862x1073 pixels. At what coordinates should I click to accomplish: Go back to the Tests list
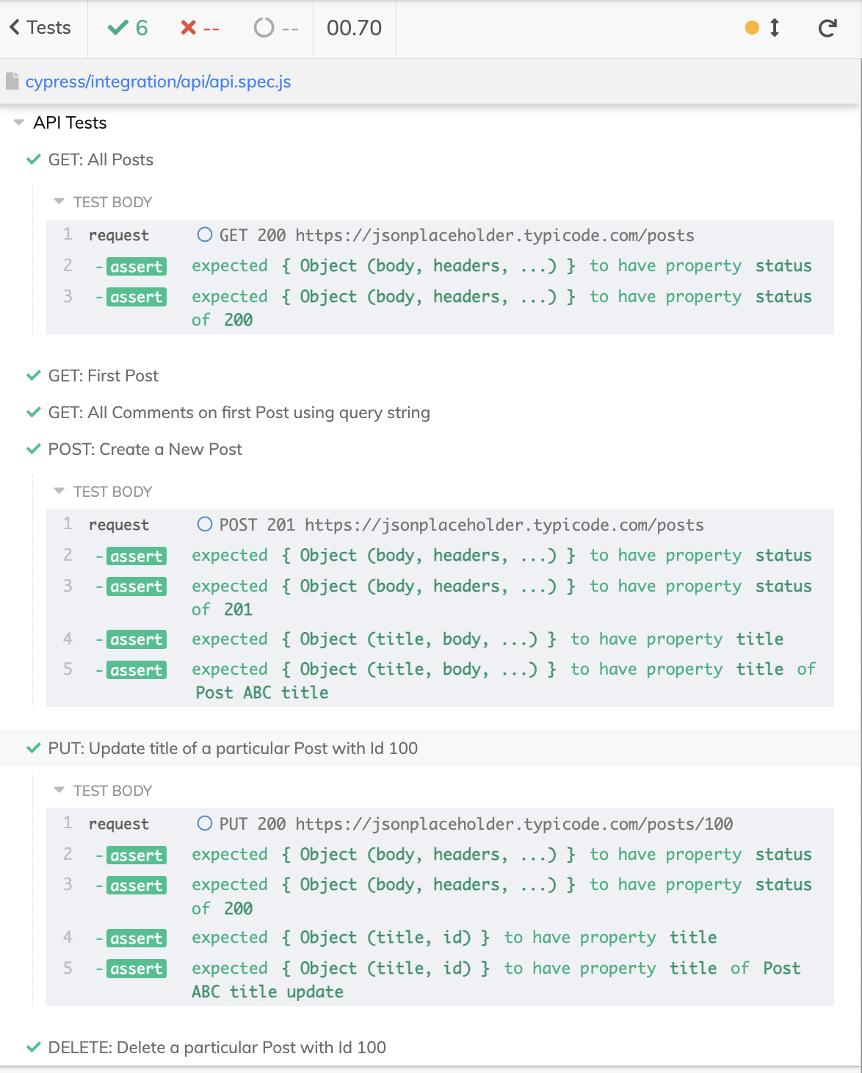(x=40, y=29)
